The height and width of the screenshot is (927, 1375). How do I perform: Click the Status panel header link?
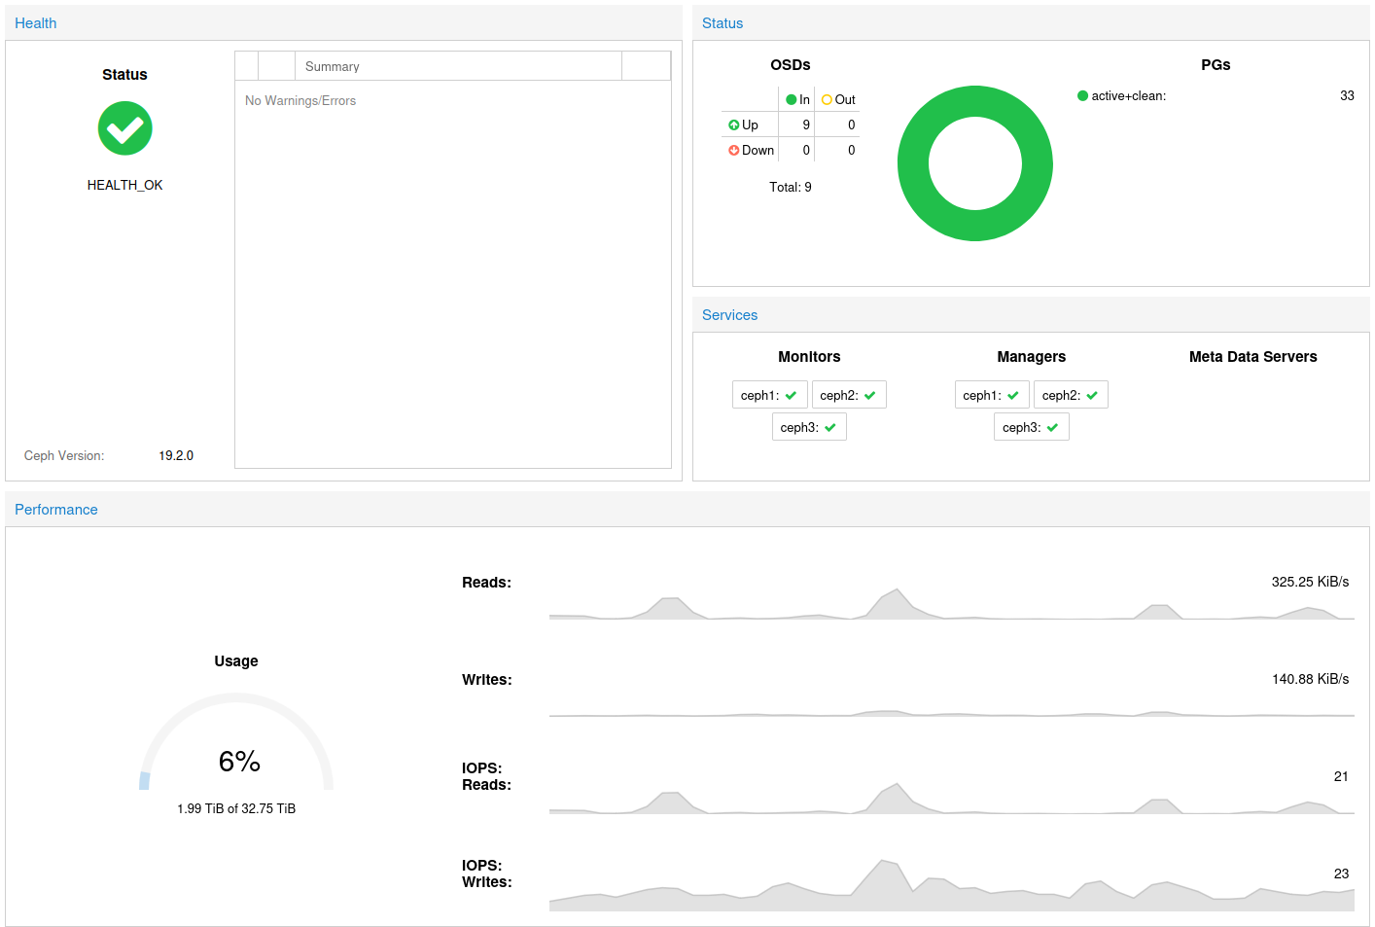point(722,22)
